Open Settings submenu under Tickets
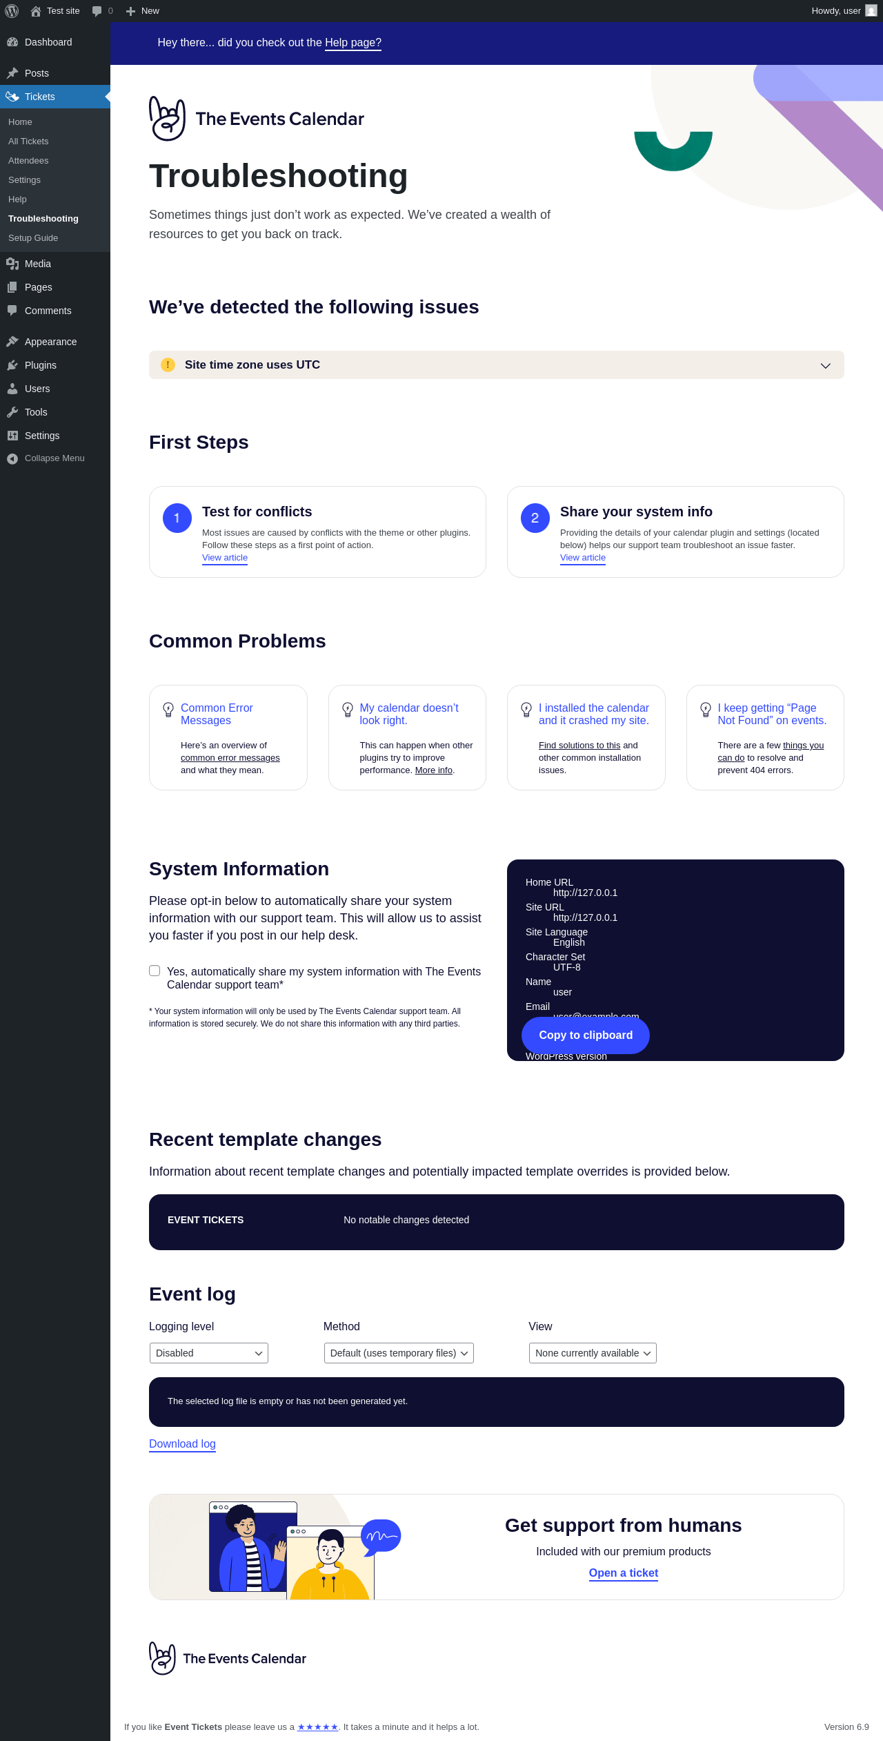This screenshot has width=883, height=1741. [x=24, y=180]
